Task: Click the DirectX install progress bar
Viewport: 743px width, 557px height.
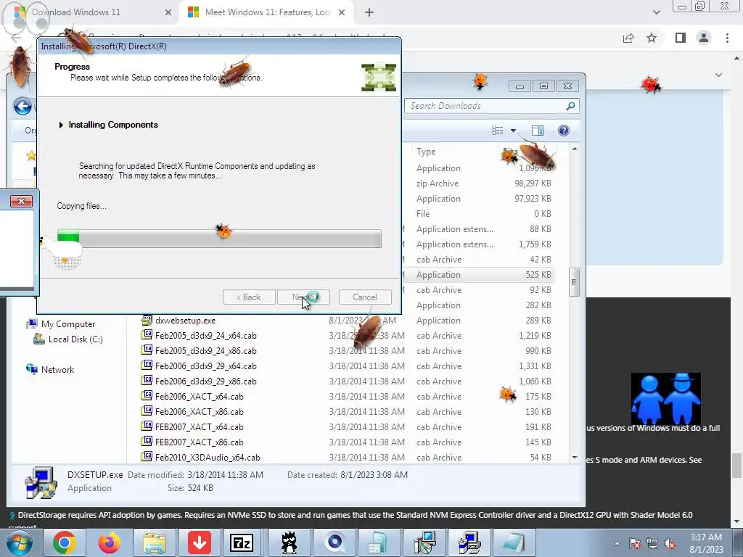Action: 219,238
